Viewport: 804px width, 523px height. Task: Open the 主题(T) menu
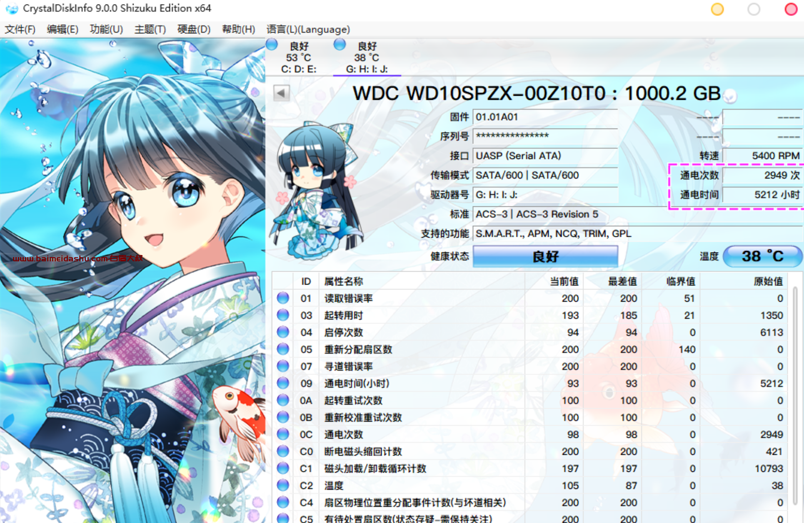click(150, 30)
